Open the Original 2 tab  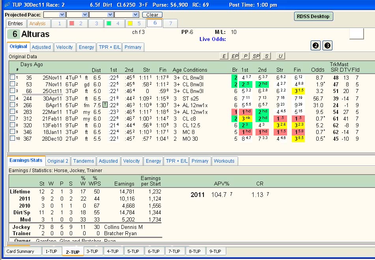[x=58, y=161]
